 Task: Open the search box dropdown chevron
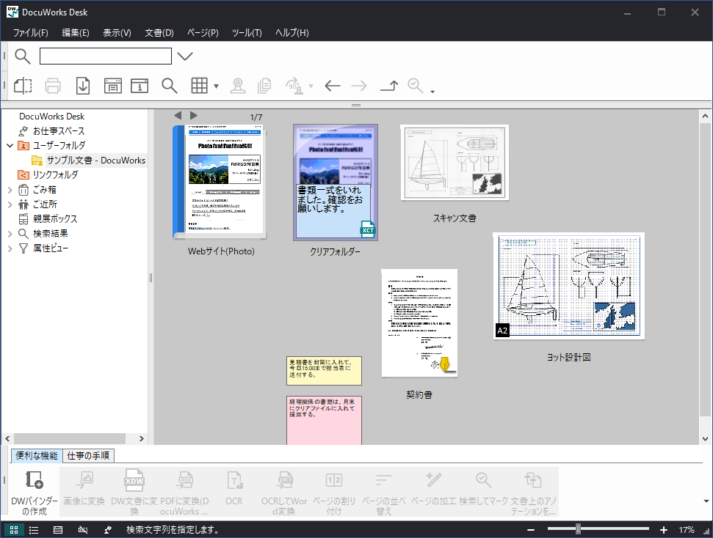[x=184, y=55]
